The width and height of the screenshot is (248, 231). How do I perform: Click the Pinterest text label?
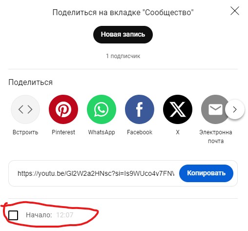point(63,132)
